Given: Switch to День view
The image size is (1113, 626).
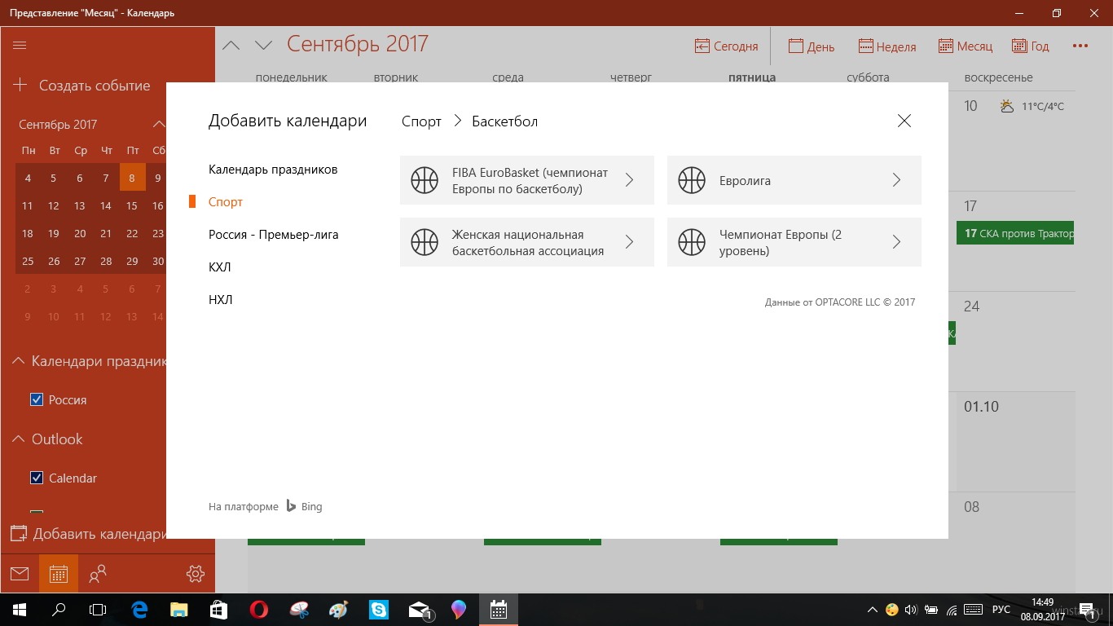Looking at the screenshot, I should [x=812, y=46].
